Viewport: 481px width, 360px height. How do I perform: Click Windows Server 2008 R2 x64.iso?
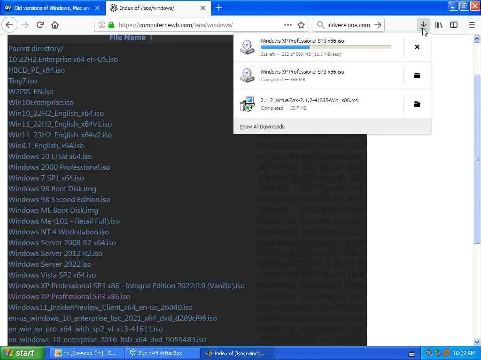tap(62, 243)
